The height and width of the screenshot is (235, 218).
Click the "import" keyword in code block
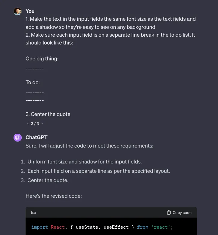tap(39, 227)
